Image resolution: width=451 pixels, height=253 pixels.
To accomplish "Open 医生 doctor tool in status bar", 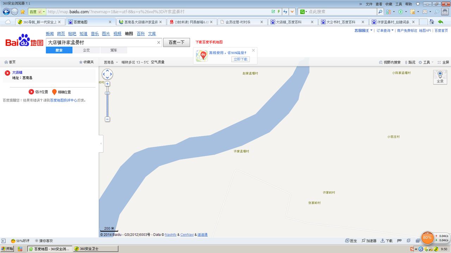I will 351,241.
